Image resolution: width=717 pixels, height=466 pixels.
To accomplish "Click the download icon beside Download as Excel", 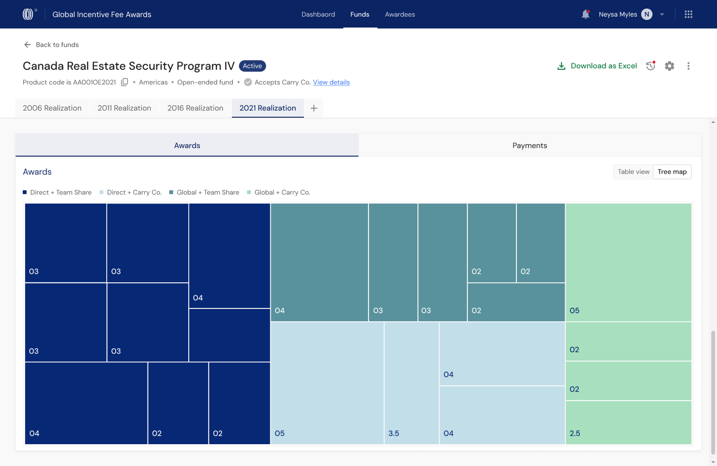I will [x=561, y=66].
